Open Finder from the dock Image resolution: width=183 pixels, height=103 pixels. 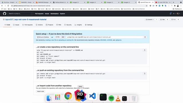pyautogui.click(x=49, y=98)
